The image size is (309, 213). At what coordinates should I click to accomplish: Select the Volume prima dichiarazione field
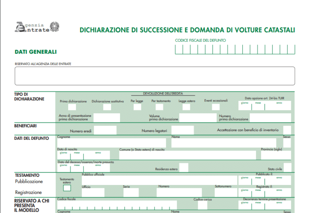pos(197,118)
